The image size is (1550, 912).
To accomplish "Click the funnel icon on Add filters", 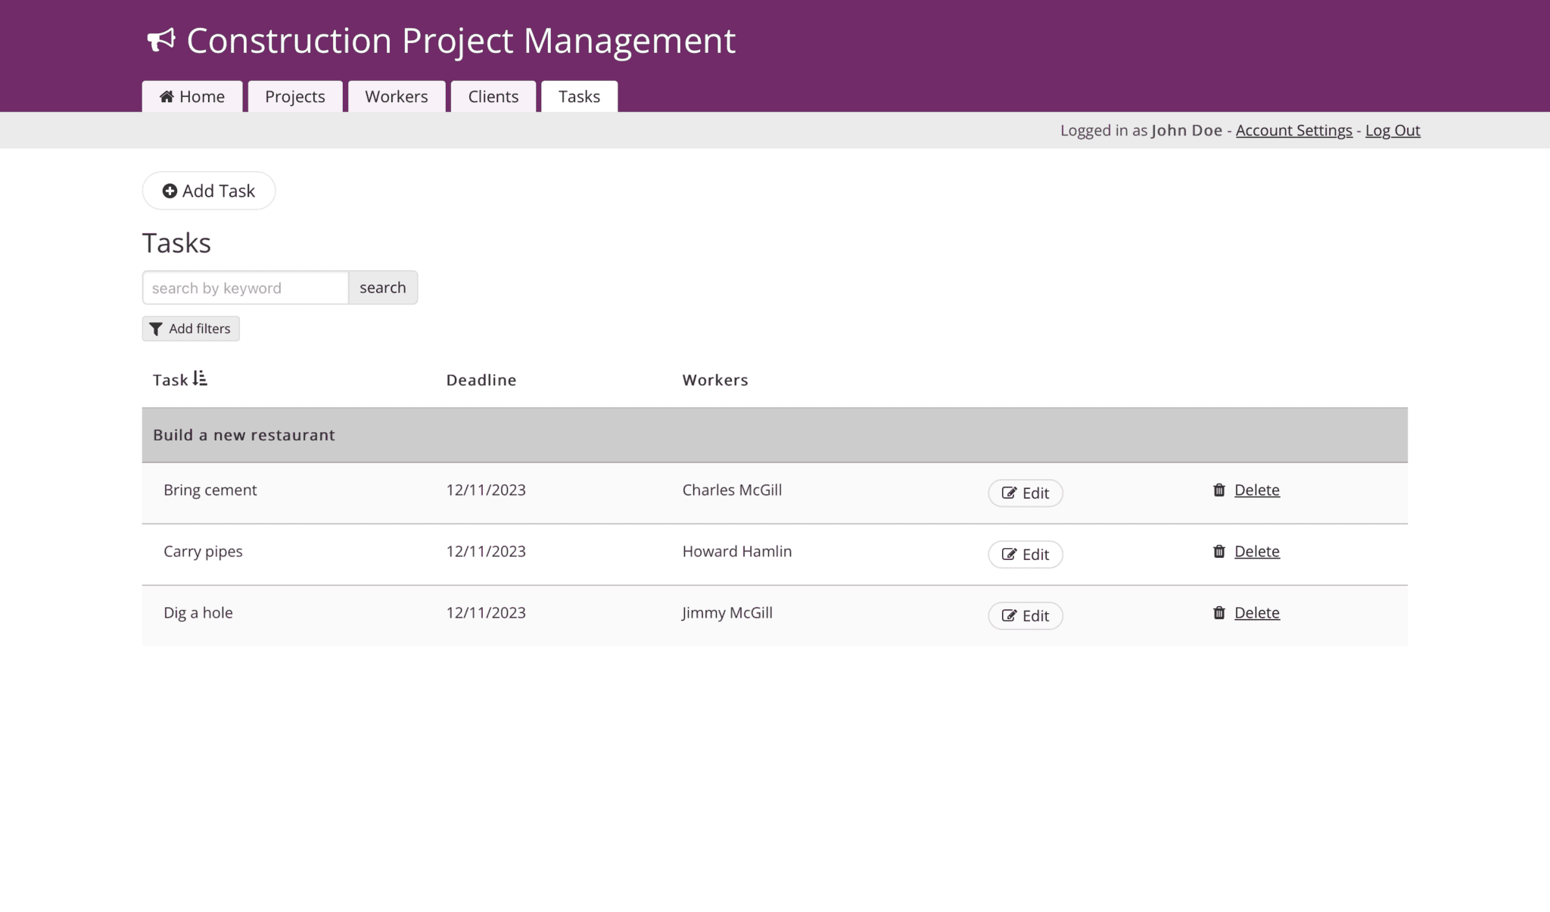I will [157, 328].
